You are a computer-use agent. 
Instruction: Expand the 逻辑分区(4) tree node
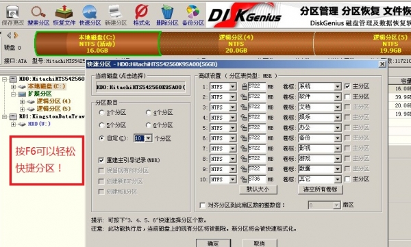23,101
